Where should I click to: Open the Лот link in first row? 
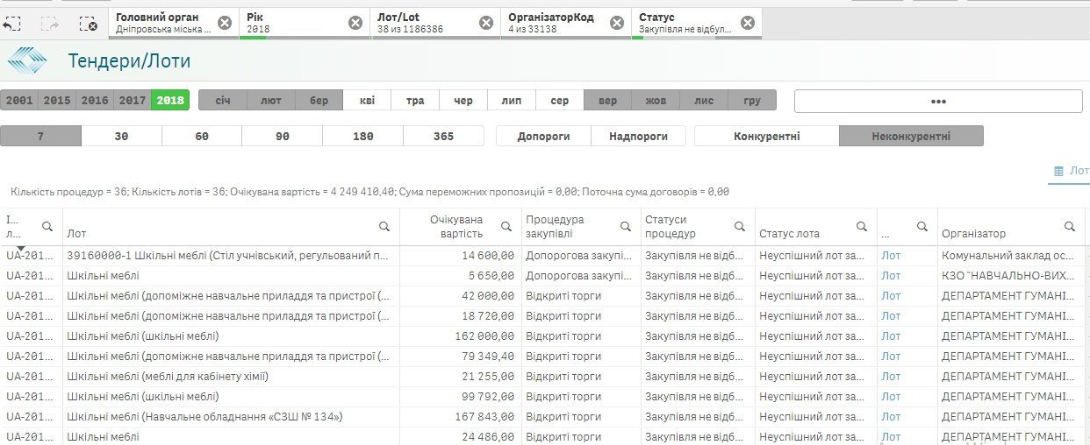coord(891,255)
